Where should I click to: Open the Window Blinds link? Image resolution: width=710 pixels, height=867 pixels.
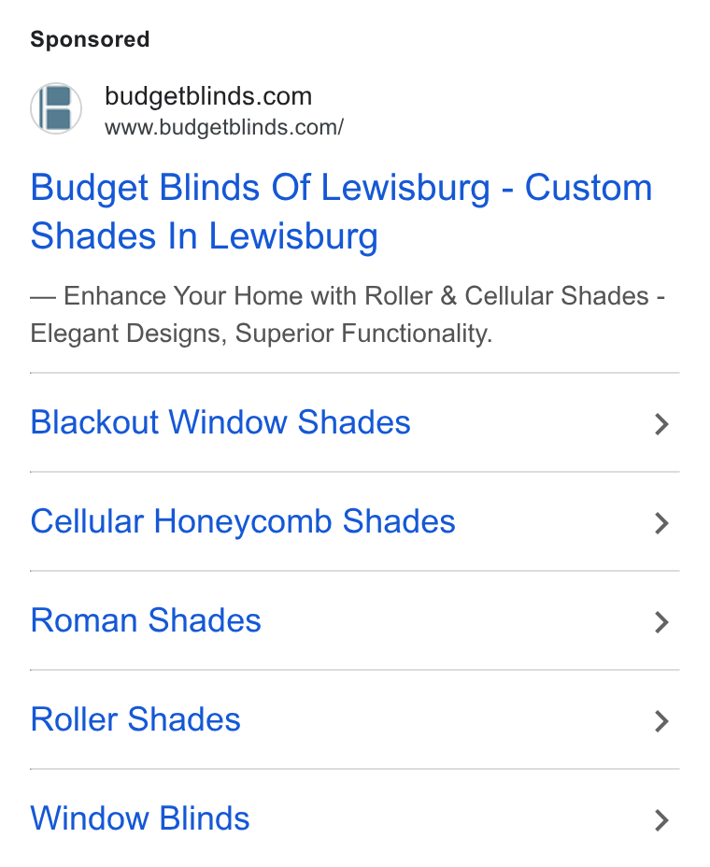coord(140,818)
